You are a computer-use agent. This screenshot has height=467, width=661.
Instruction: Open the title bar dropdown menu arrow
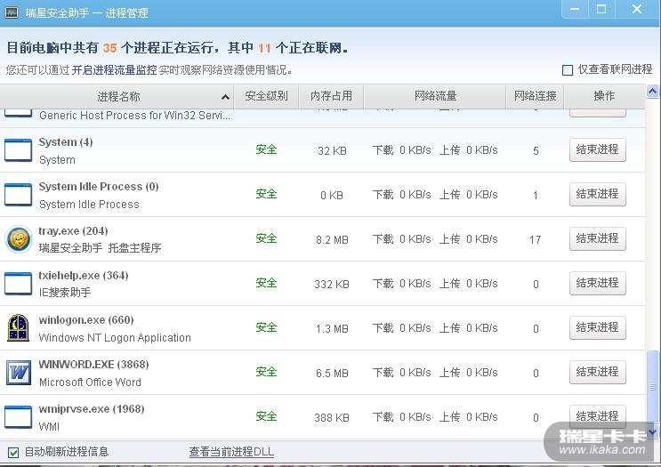point(574,9)
